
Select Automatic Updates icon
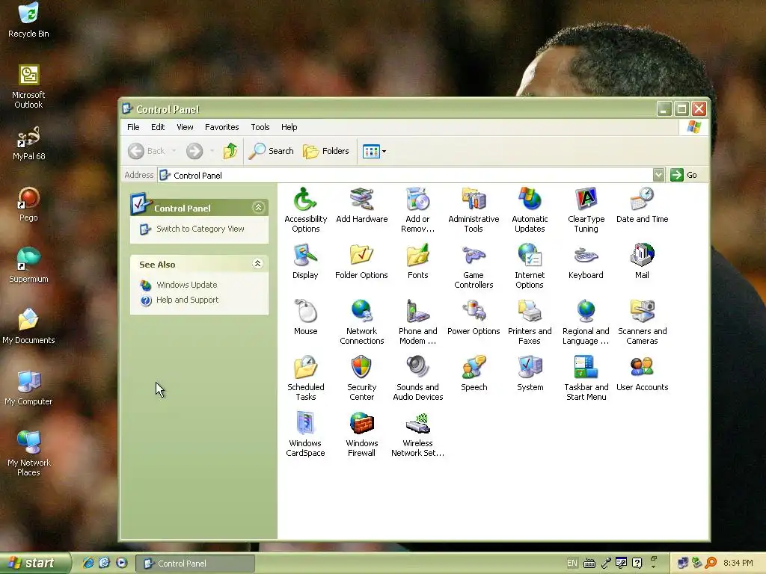530,210
